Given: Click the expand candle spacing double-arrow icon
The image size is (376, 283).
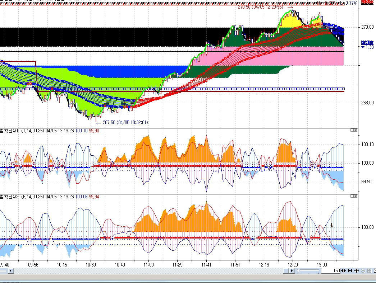Looking at the screenshot, I should click(x=344, y=271).
